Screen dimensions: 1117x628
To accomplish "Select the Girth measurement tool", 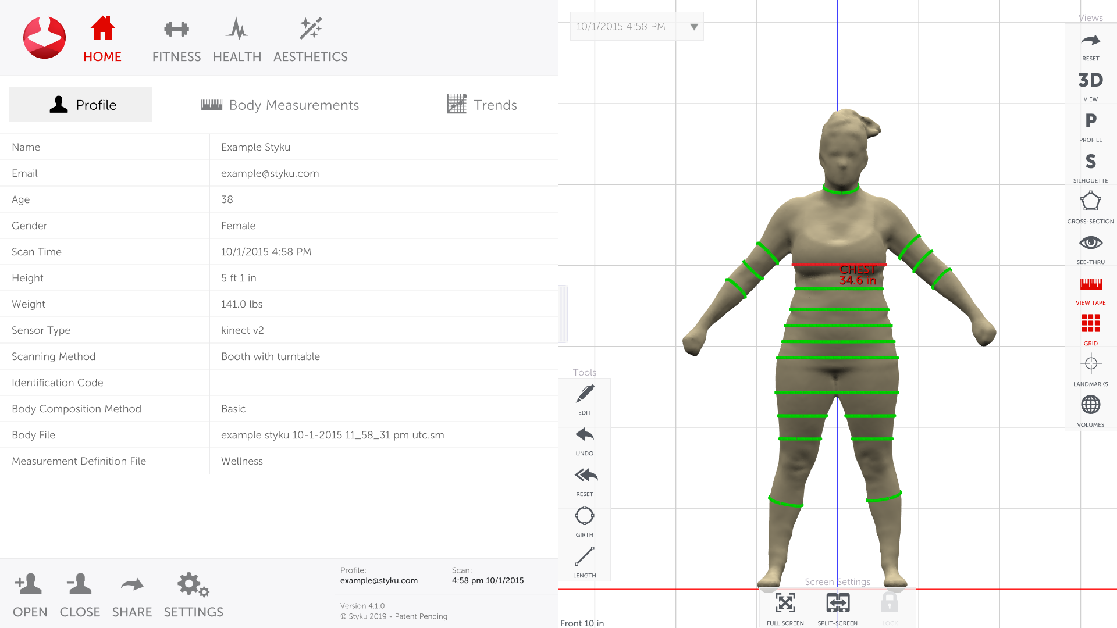I will tap(584, 520).
